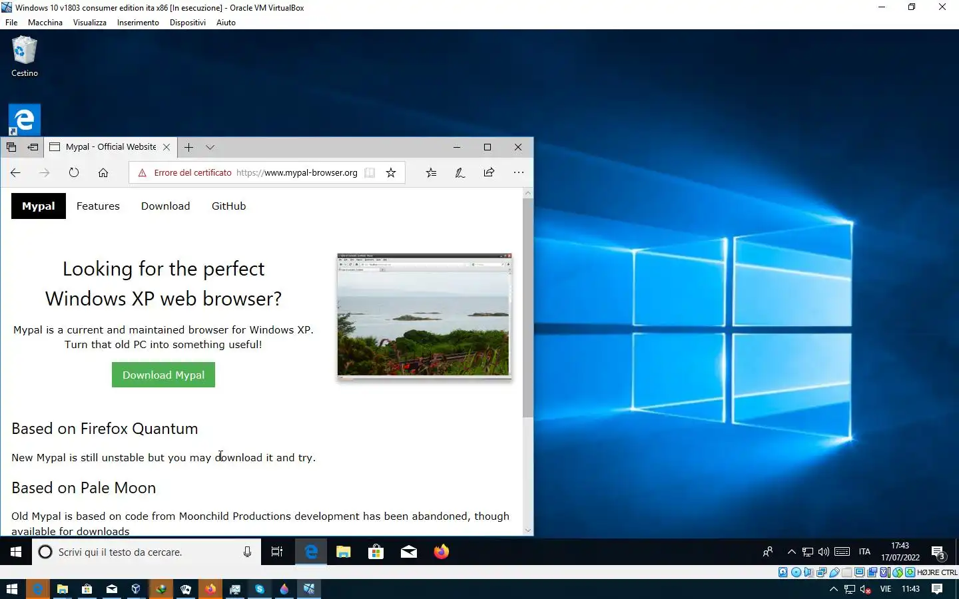Open the Visualizza menu
The width and height of the screenshot is (959, 599).
[x=90, y=23]
